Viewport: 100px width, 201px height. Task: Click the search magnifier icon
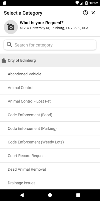pyautogui.click(x=9, y=45)
